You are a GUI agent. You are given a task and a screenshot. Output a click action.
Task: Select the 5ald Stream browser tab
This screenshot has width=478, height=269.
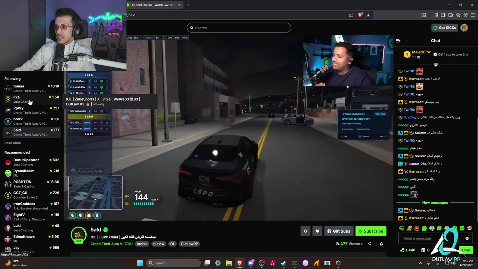pyautogui.click(x=154, y=5)
